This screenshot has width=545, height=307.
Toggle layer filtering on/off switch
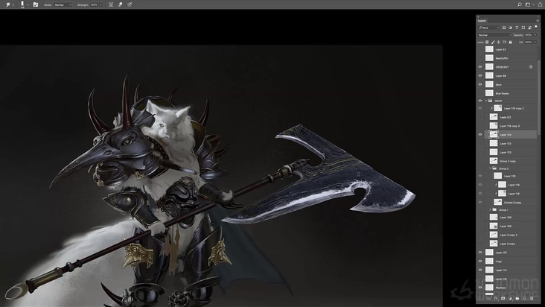click(536, 27)
